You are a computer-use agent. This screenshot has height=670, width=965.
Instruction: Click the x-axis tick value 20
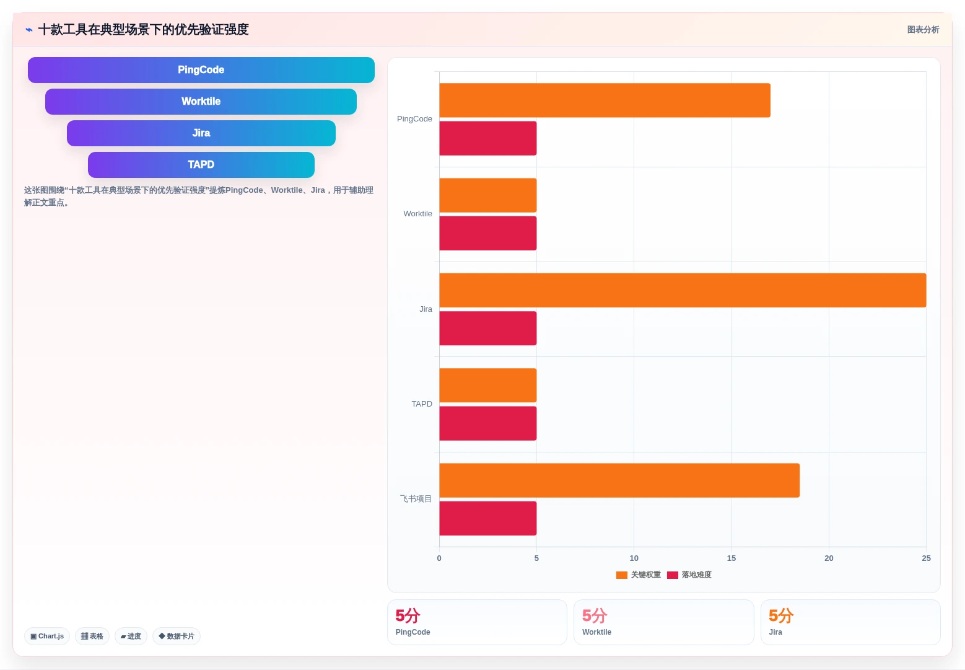point(829,558)
